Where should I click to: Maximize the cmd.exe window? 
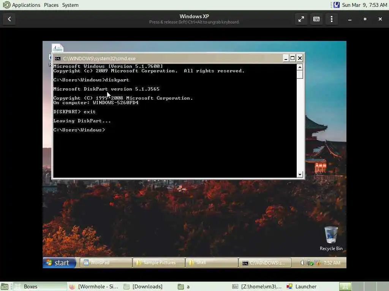tap(293, 58)
